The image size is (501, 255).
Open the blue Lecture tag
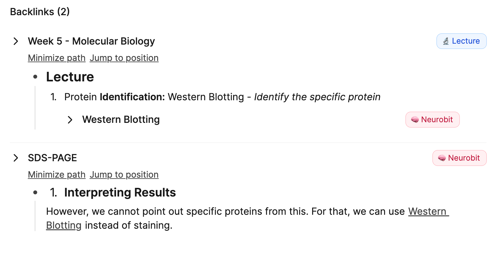click(x=461, y=41)
